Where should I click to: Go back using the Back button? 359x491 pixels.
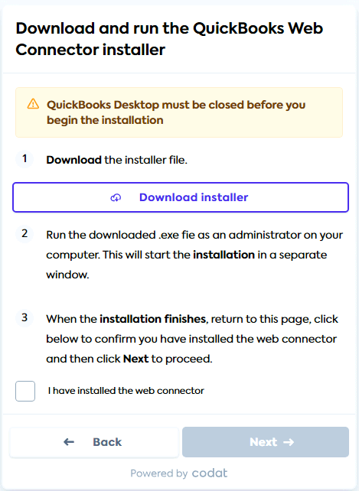click(x=94, y=442)
